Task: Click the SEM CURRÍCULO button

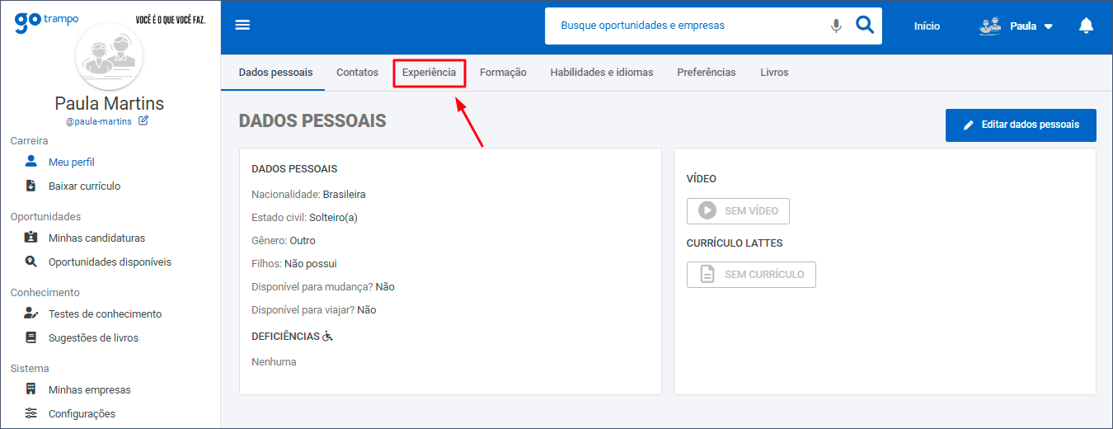Action: point(751,275)
